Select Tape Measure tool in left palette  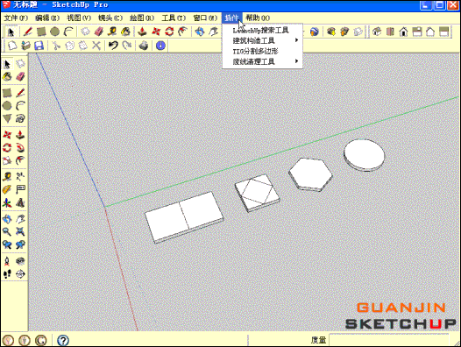click(7, 176)
